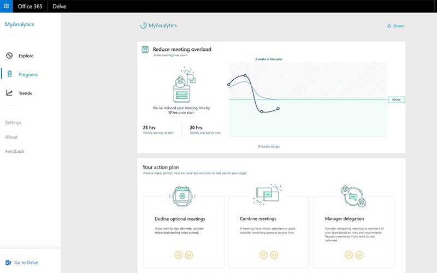
Task: Open the Feedback link in sidebar
Action: point(15,151)
